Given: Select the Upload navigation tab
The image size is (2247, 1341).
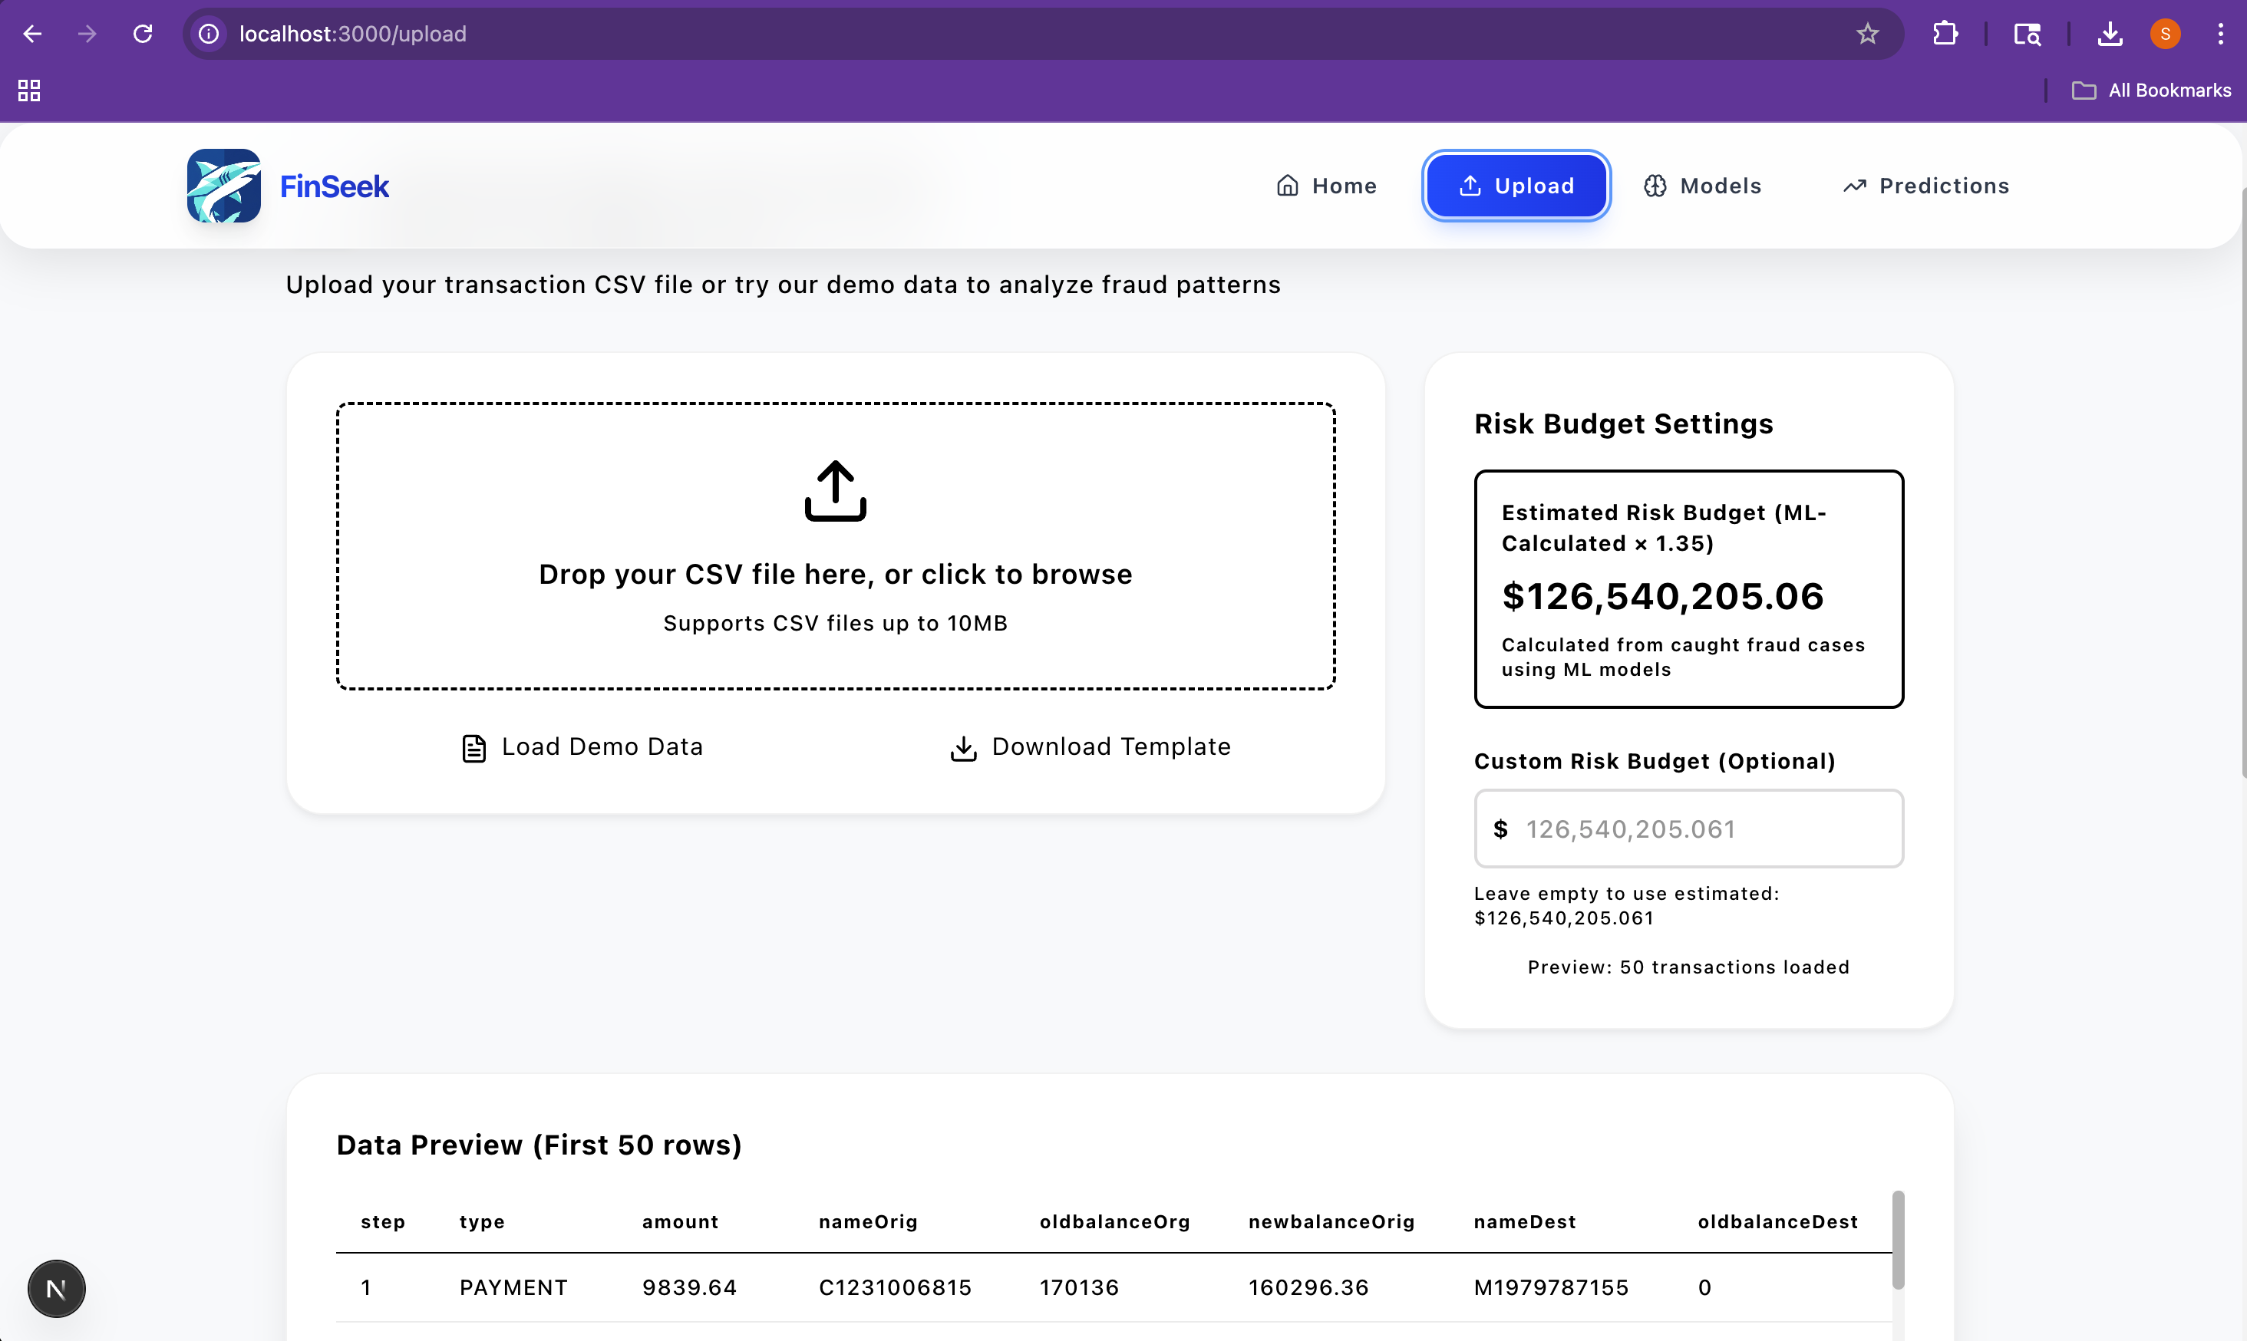Looking at the screenshot, I should (x=1516, y=186).
